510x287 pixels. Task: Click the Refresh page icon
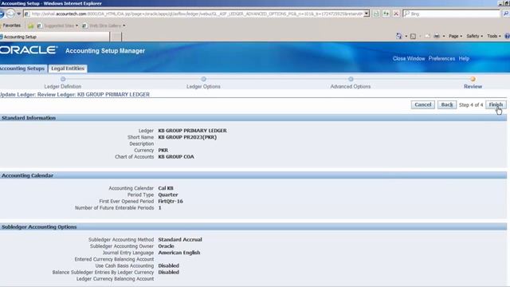tap(386, 14)
